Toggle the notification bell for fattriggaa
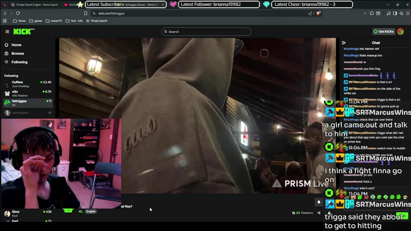The width and height of the screenshot is (411, 231). (x=319, y=202)
